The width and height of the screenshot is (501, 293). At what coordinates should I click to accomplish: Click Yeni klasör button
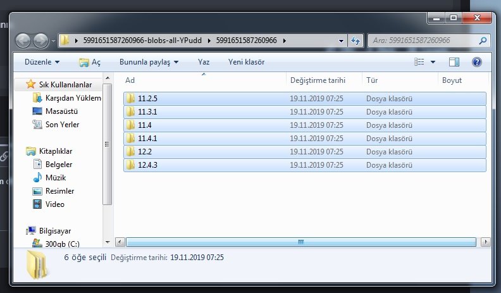tap(246, 62)
